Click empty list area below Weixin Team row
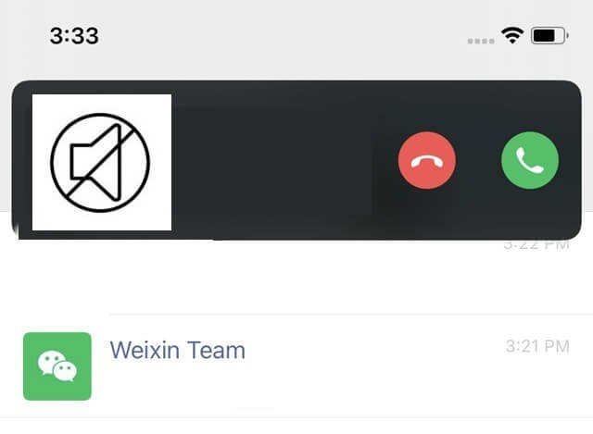593x434 pixels. coord(296,426)
